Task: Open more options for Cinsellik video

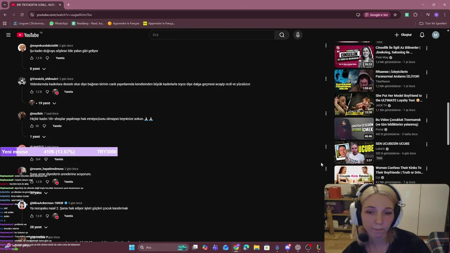Action: point(427,48)
